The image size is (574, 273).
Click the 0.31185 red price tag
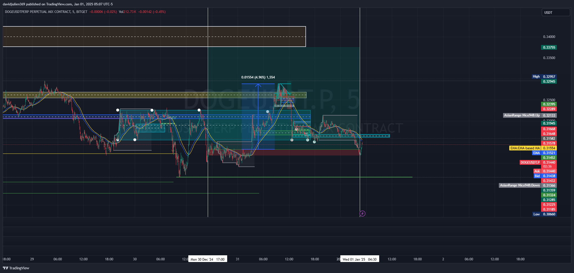[549, 209]
